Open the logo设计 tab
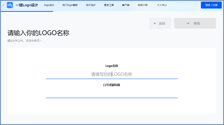 pos(49,5)
